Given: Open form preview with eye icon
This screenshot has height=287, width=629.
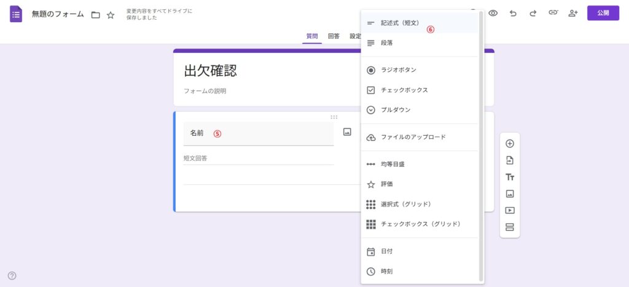Looking at the screenshot, I should [493, 13].
